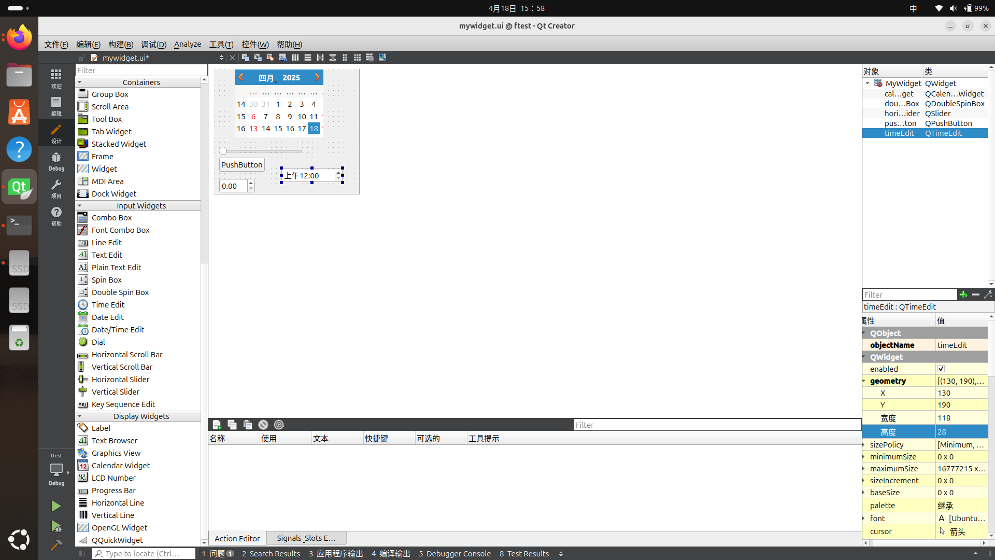Click the horizontal slider handle on form
Screen dimensions: 995x560
pyautogui.click(x=223, y=151)
